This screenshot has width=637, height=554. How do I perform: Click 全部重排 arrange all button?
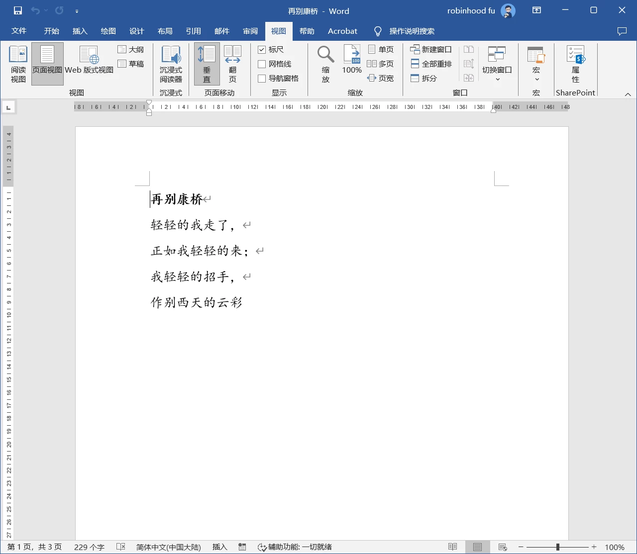[x=431, y=64]
